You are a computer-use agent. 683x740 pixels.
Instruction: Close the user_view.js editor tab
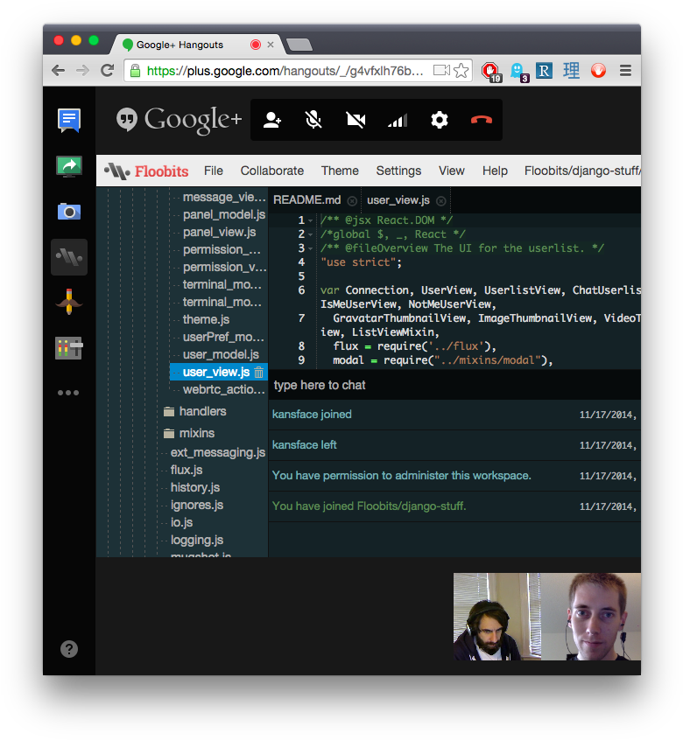pyautogui.click(x=440, y=201)
